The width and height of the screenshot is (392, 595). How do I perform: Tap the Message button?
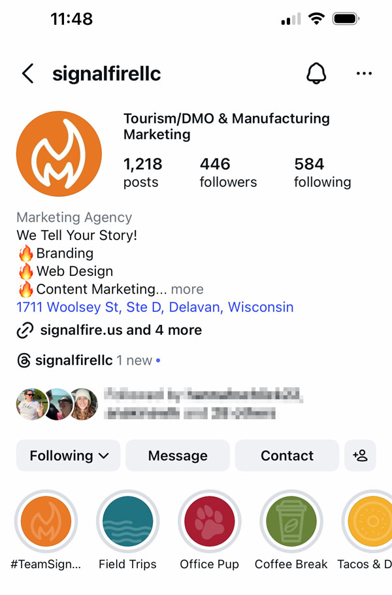pos(178,456)
